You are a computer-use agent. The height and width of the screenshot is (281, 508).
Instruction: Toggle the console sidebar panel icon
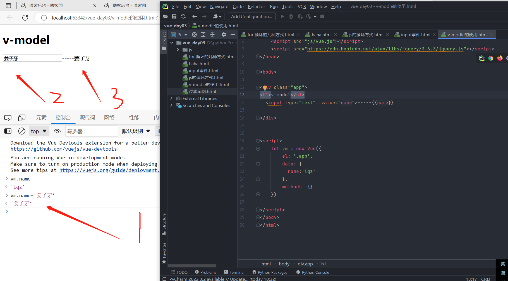coord(8,131)
